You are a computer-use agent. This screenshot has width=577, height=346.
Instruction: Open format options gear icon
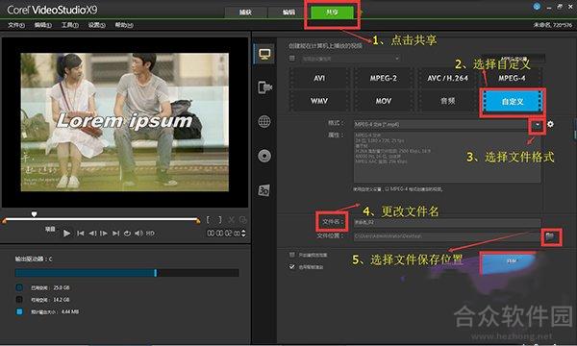pos(550,124)
